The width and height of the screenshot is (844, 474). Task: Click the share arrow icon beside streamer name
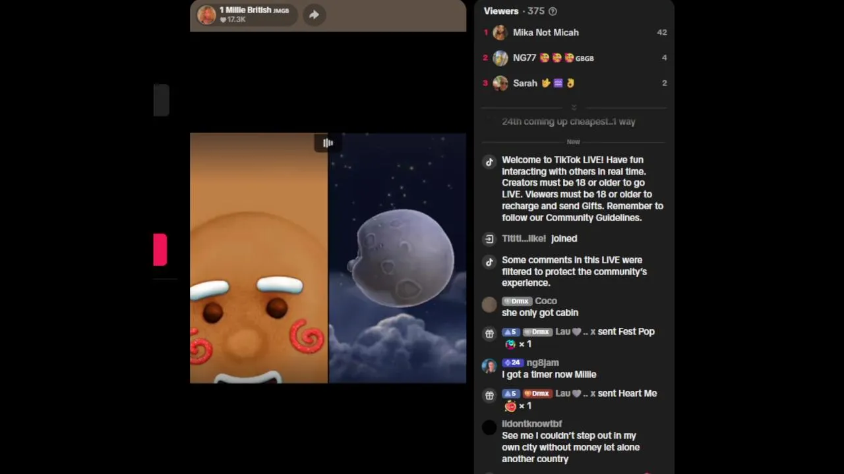pos(314,14)
